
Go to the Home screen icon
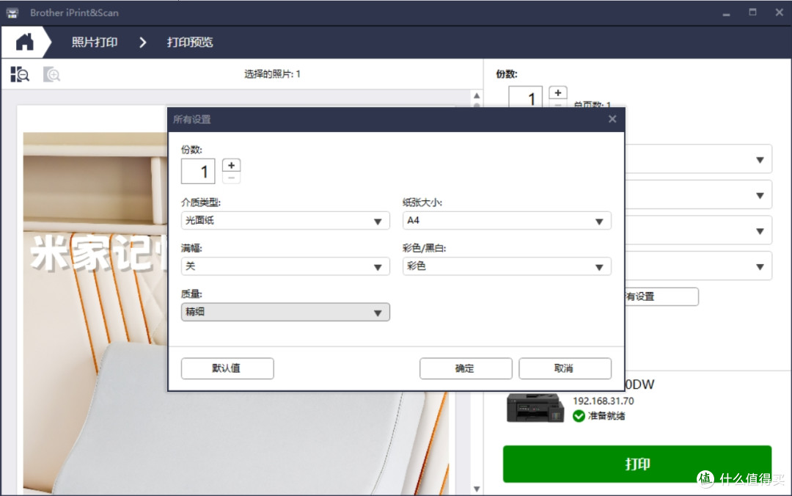click(x=24, y=42)
